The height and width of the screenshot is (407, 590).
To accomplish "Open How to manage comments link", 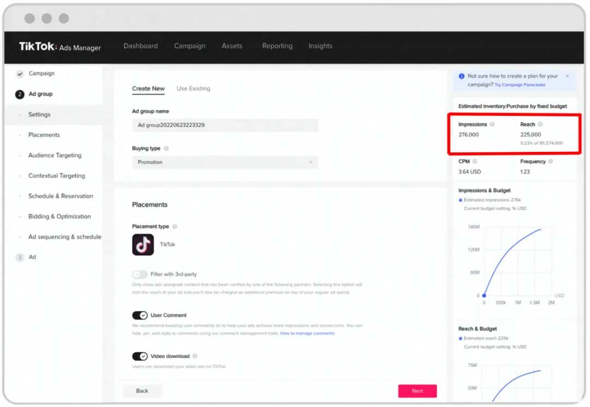I will click(307, 333).
